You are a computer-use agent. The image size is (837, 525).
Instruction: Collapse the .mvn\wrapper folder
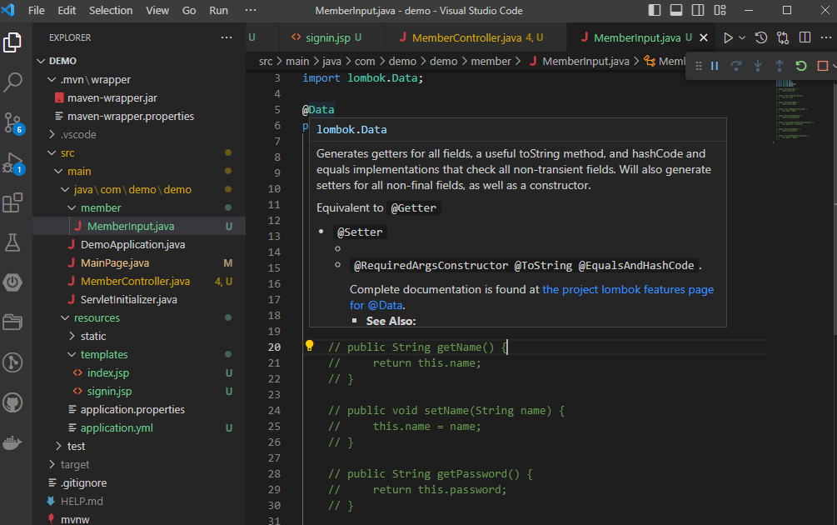point(52,79)
